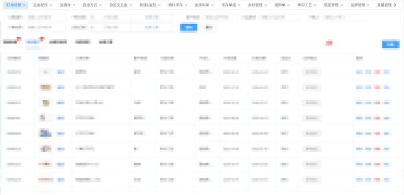404x195 pixels.
Task: Close the 贴图管理 tab
Action: click(341, 5)
